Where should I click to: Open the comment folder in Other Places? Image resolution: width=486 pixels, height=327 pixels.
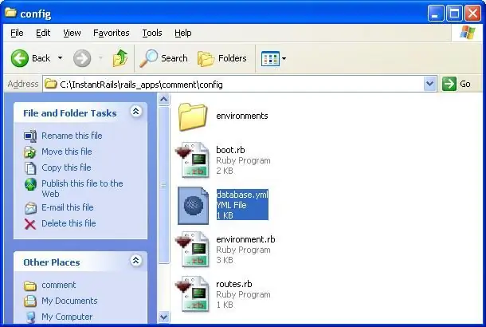click(59, 285)
